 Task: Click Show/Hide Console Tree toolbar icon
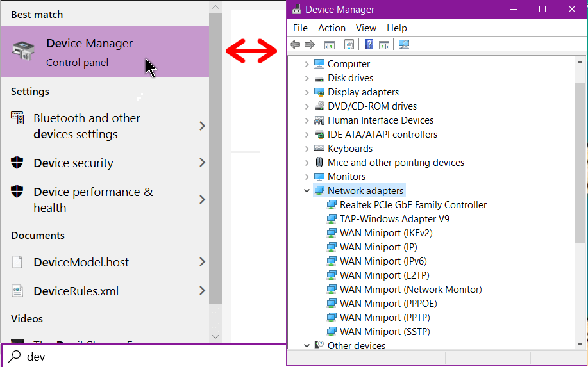(x=329, y=45)
